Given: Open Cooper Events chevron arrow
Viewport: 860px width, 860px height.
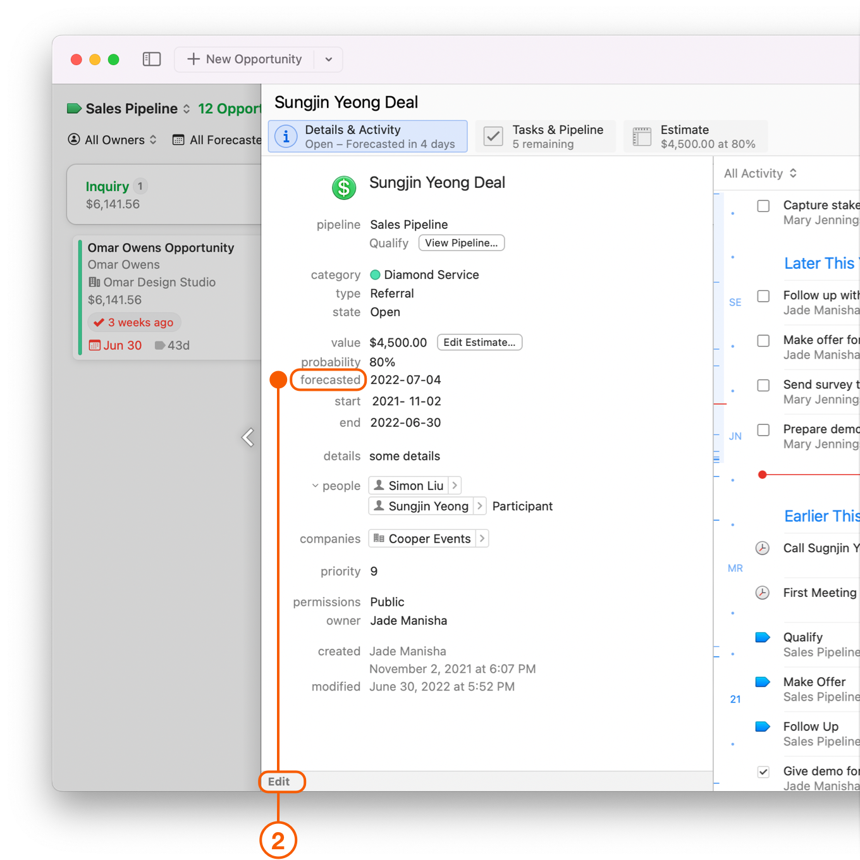Looking at the screenshot, I should pos(482,539).
